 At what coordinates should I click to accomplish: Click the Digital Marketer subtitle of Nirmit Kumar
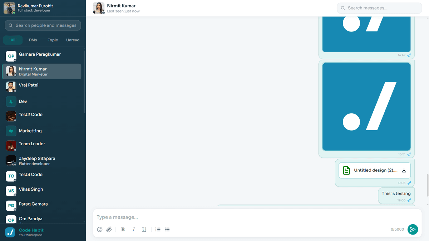pos(33,74)
